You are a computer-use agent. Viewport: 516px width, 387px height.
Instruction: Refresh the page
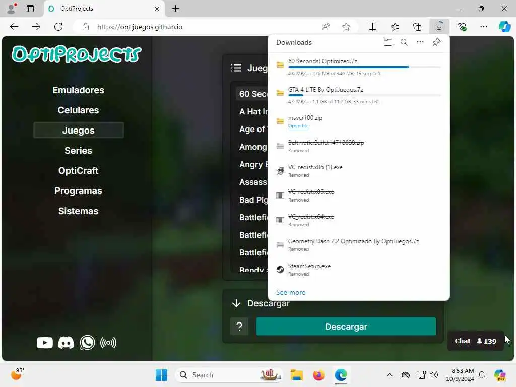click(x=58, y=27)
